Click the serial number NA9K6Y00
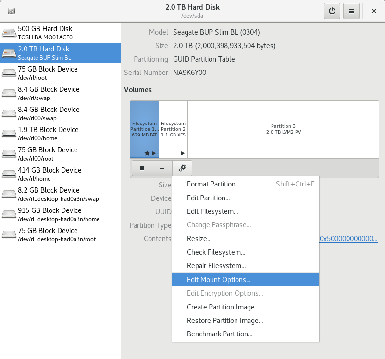 (189, 73)
